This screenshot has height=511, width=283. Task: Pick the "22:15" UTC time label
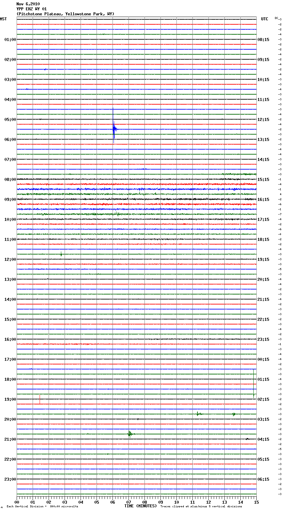[263, 319]
